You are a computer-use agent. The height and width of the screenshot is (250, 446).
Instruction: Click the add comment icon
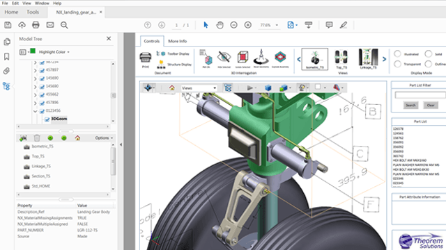329,25
